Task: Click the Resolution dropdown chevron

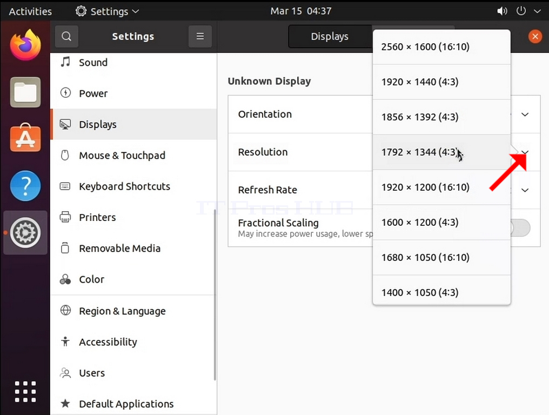Action: [525, 152]
